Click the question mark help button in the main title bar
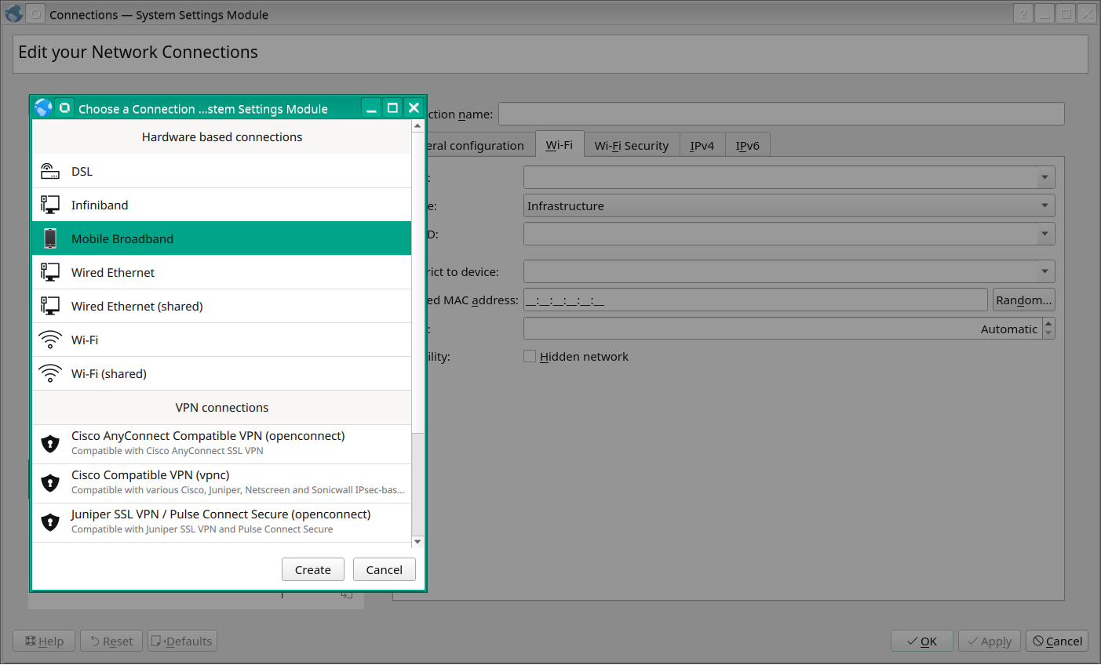The width and height of the screenshot is (1101, 665). coord(1023,14)
